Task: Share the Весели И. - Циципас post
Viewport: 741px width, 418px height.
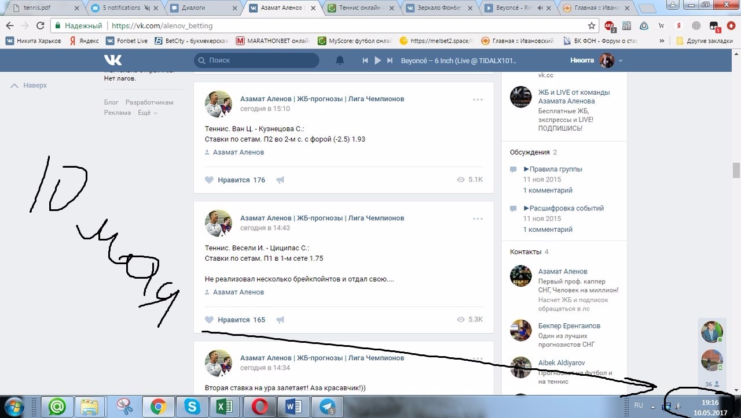Action: 280,320
